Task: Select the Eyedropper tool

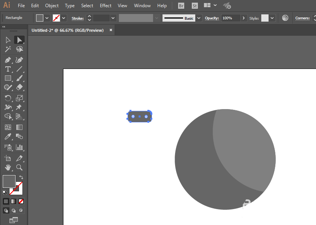Action: coord(8,137)
